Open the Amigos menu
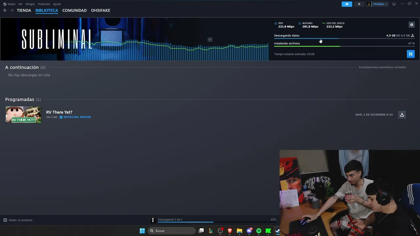The image size is (420, 236). click(x=30, y=4)
